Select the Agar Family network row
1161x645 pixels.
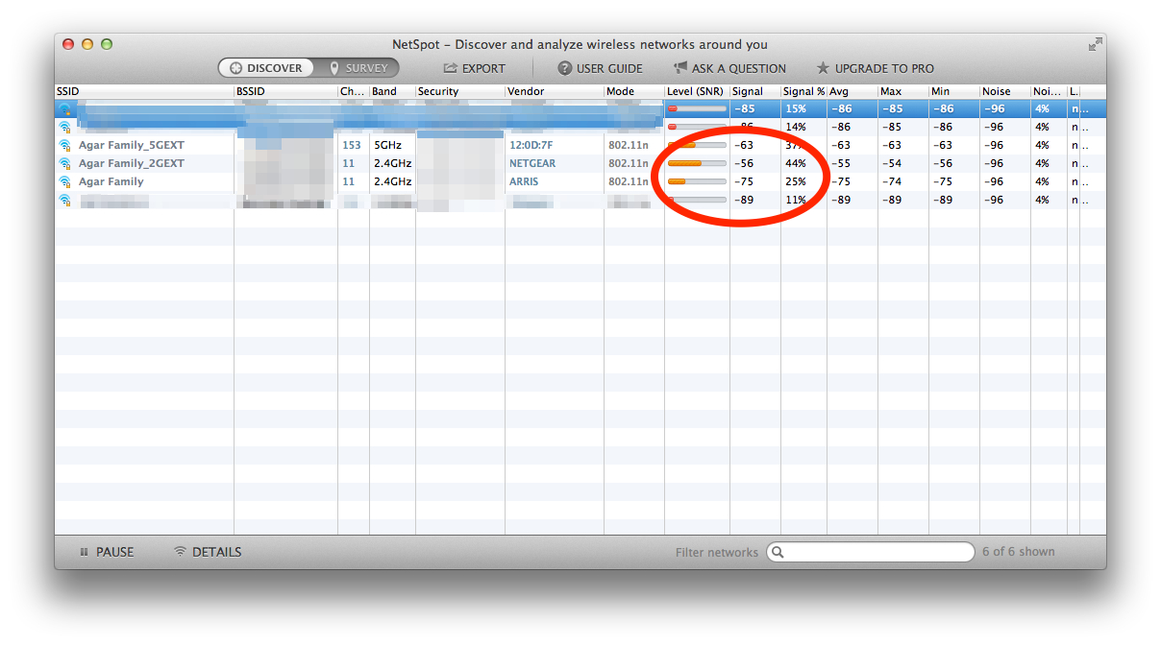coord(111,181)
